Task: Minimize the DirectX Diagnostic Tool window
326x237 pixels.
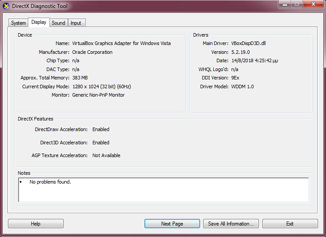Action: pos(285,4)
